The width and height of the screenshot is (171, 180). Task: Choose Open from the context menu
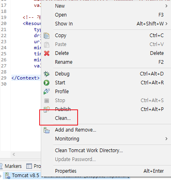pos(106,15)
